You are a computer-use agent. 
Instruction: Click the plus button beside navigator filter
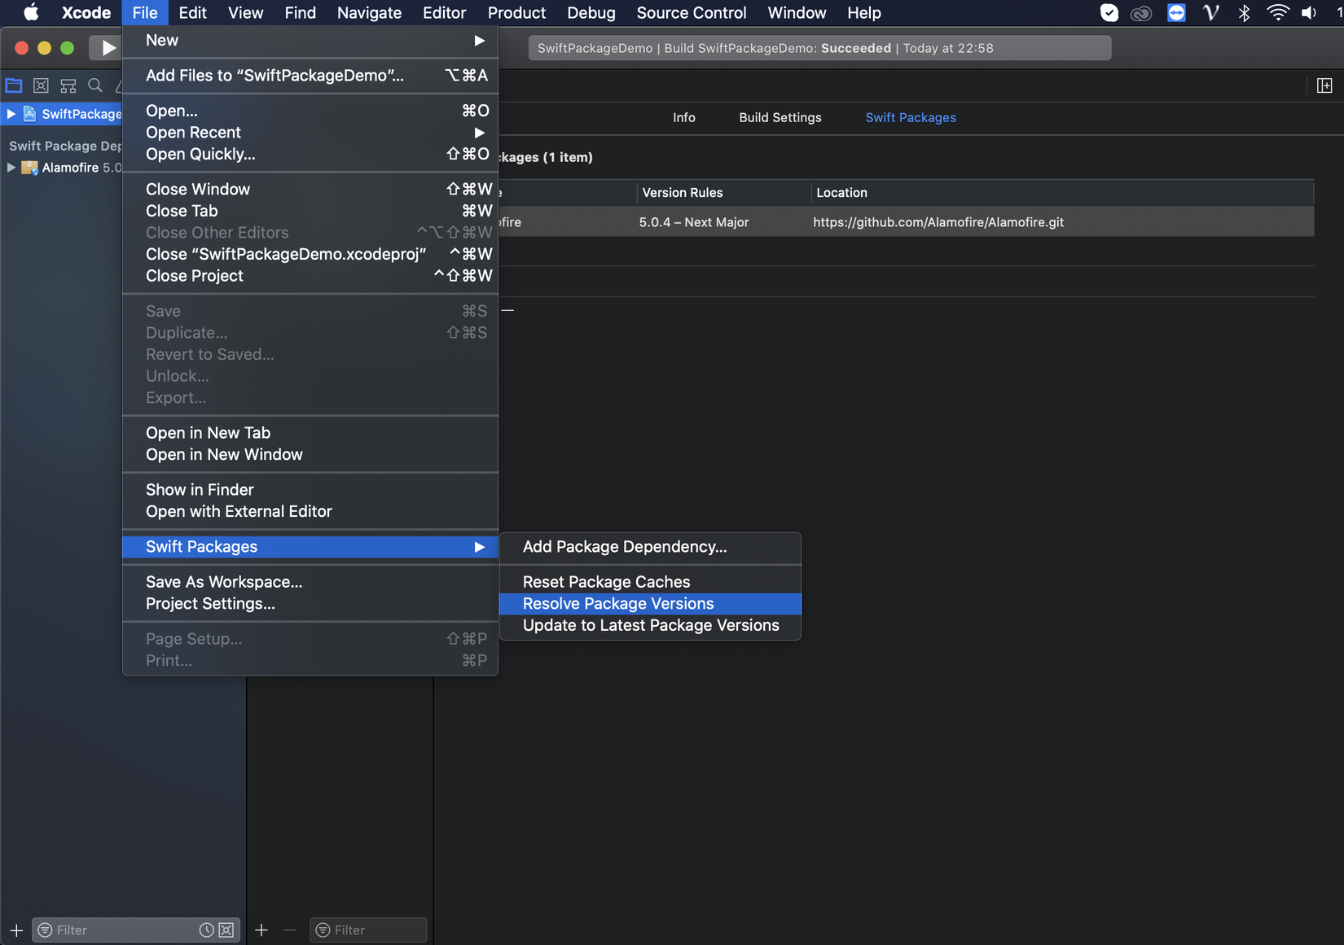coord(16,930)
